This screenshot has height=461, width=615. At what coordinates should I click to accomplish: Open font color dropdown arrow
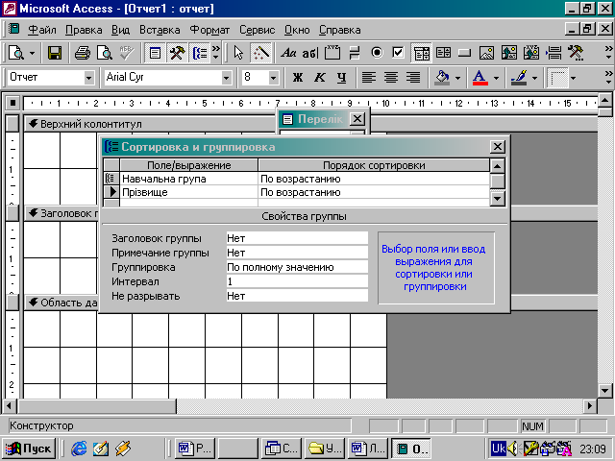pyautogui.click(x=496, y=78)
